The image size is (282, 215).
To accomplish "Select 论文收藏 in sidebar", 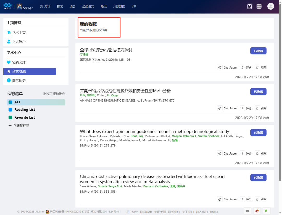I will 30,71.
